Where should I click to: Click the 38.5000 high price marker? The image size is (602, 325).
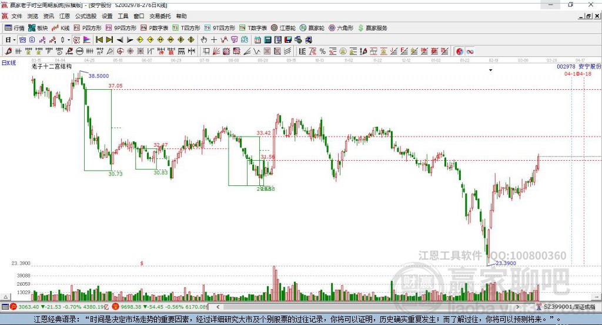98,76
